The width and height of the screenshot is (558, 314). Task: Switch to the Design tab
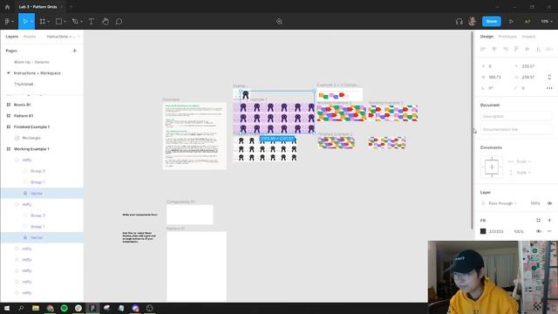tap(487, 37)
